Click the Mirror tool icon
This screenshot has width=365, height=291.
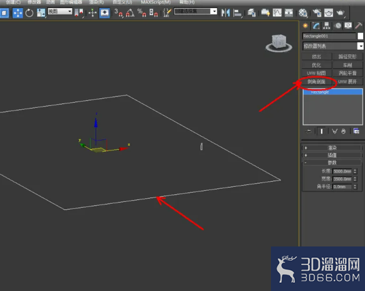tap(225, 13)
